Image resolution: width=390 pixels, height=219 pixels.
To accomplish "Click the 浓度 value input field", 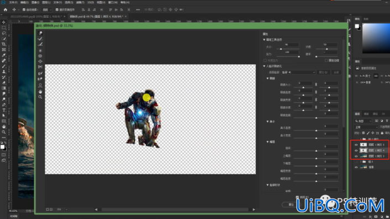I will (x=330, y=45).
